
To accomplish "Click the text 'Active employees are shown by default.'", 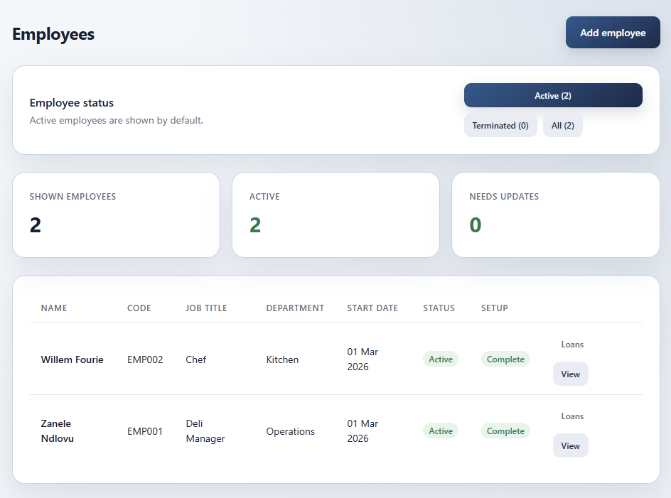I will coord(117,121).
